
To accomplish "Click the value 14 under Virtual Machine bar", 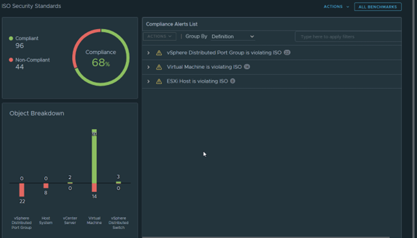I will [x=94, y=196].
